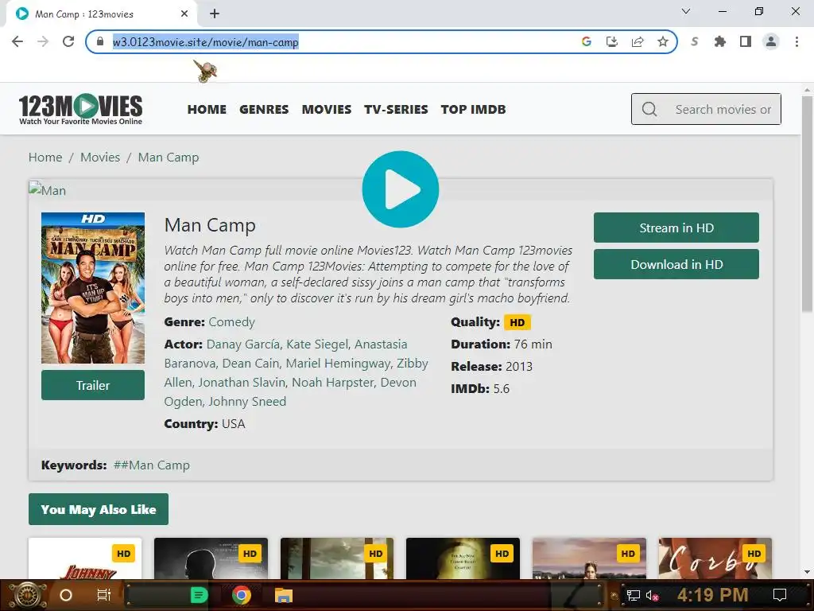Open Chrome from the taskbar
Viewport: 814px width, 611px height.
(x=242, y=595)
